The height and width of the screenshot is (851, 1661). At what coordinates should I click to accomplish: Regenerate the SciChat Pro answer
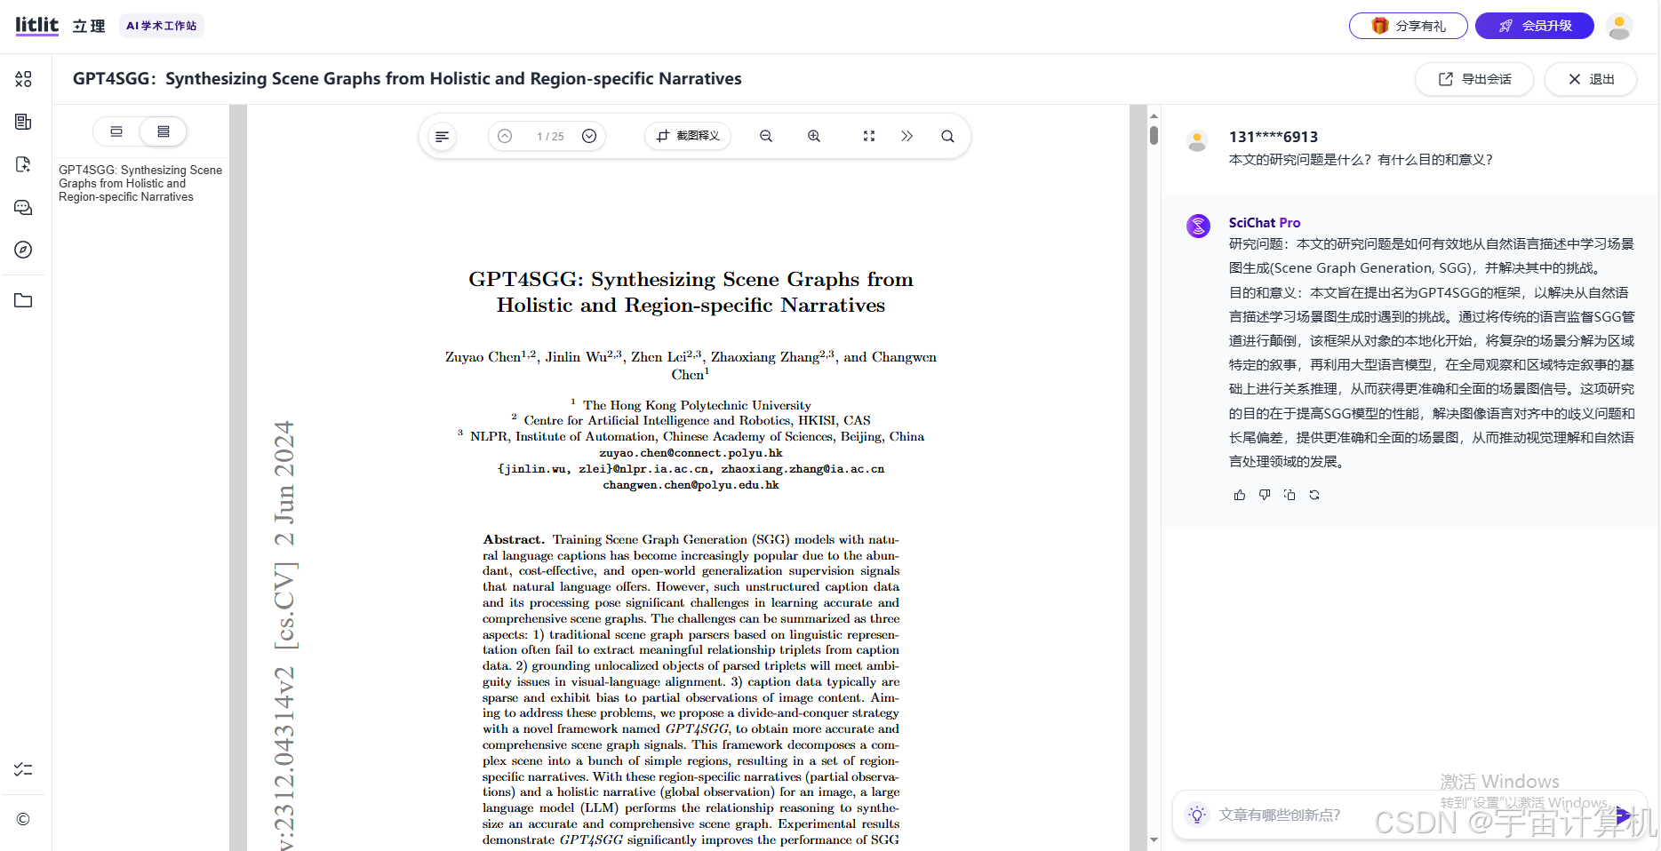coord(1314,495)
